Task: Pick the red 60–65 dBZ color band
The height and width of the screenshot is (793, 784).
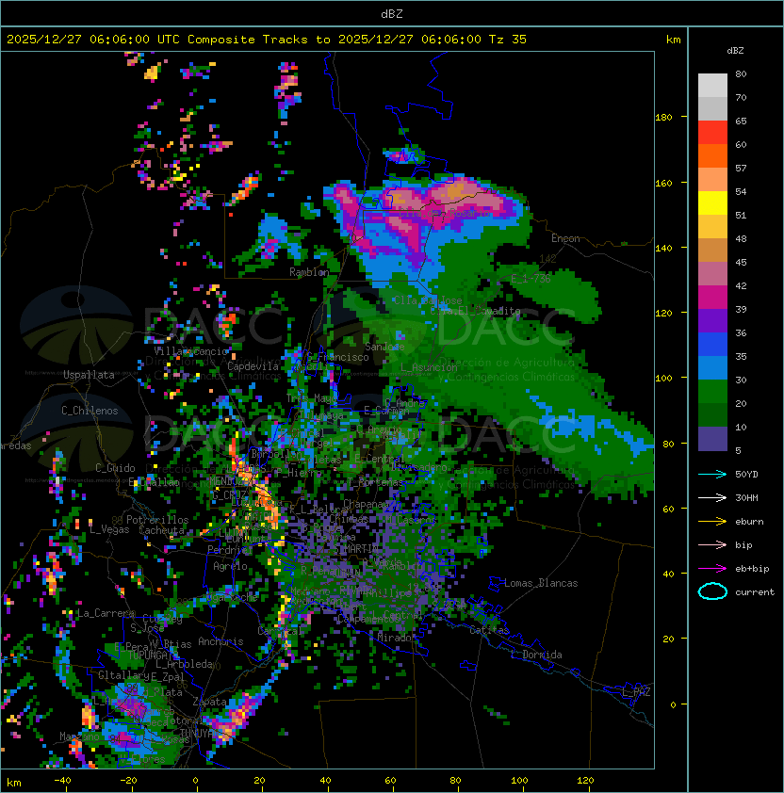Action: pos(712,133)
